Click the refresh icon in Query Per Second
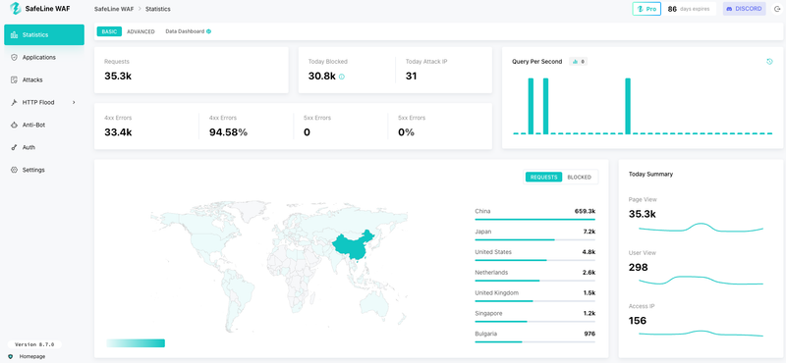 click(x=769, y=62)
